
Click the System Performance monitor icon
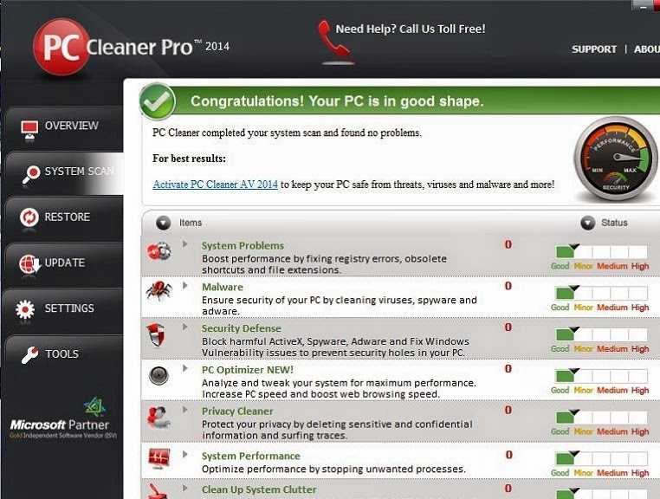pos(159,458)
